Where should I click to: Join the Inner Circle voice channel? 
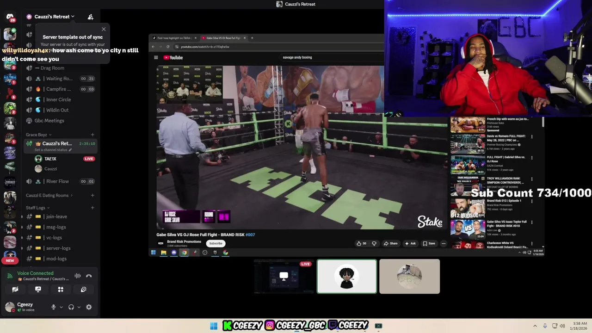(60, 99)
